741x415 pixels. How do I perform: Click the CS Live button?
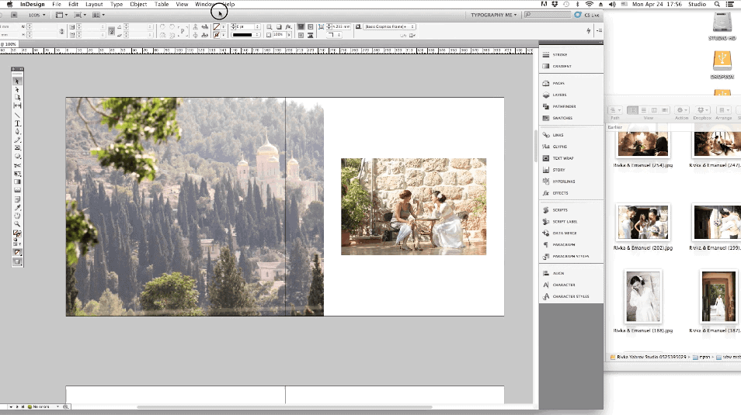(587, 15)
